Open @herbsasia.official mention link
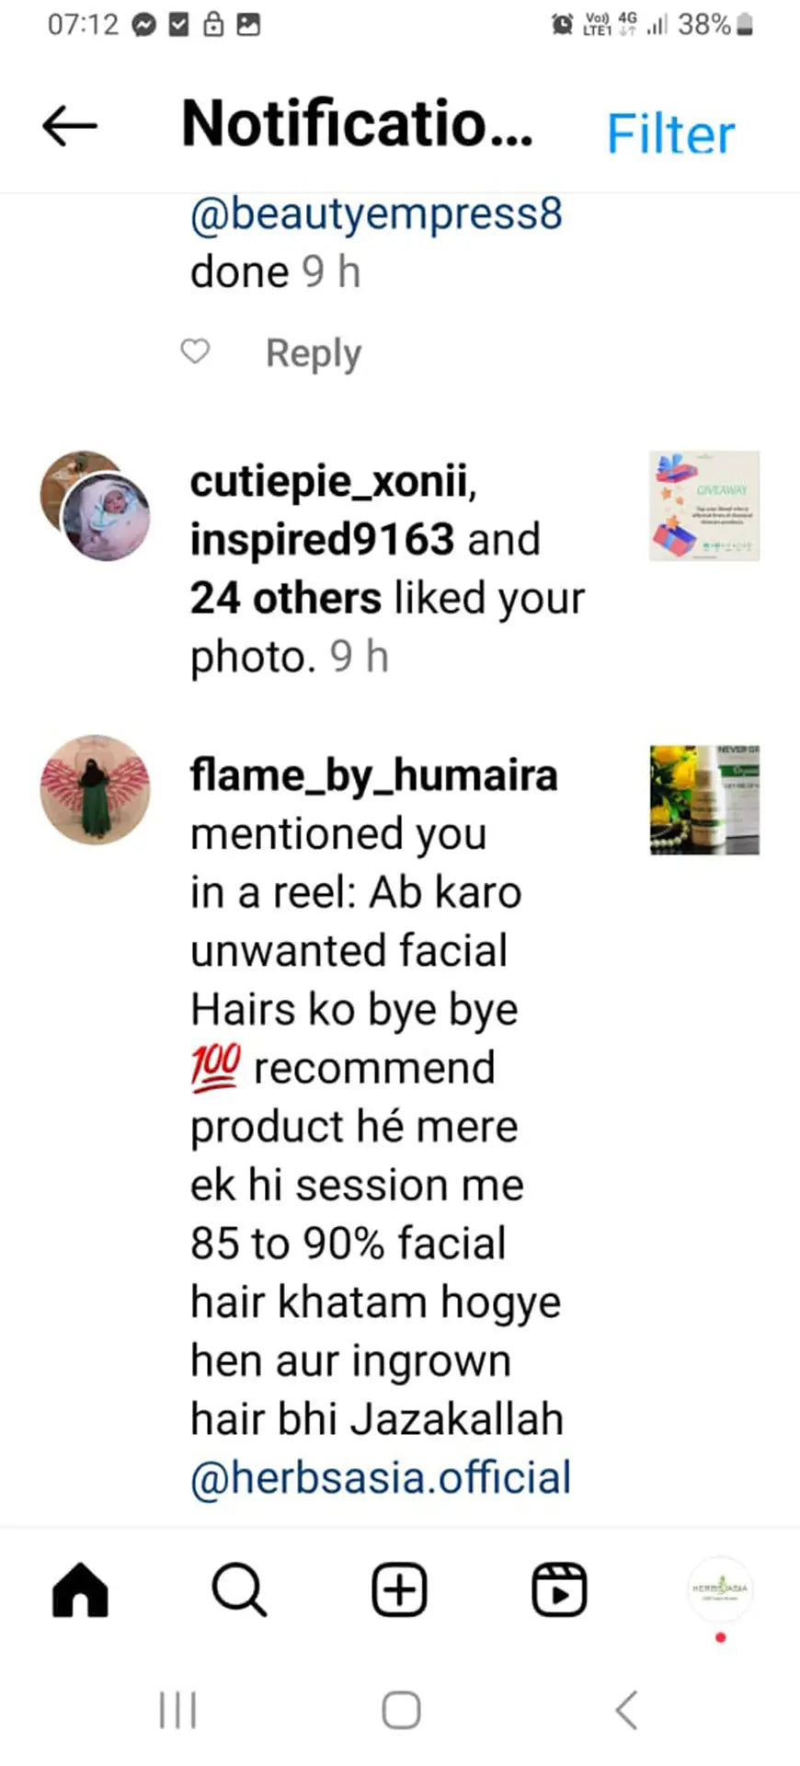 click(x=381, y=1477)
